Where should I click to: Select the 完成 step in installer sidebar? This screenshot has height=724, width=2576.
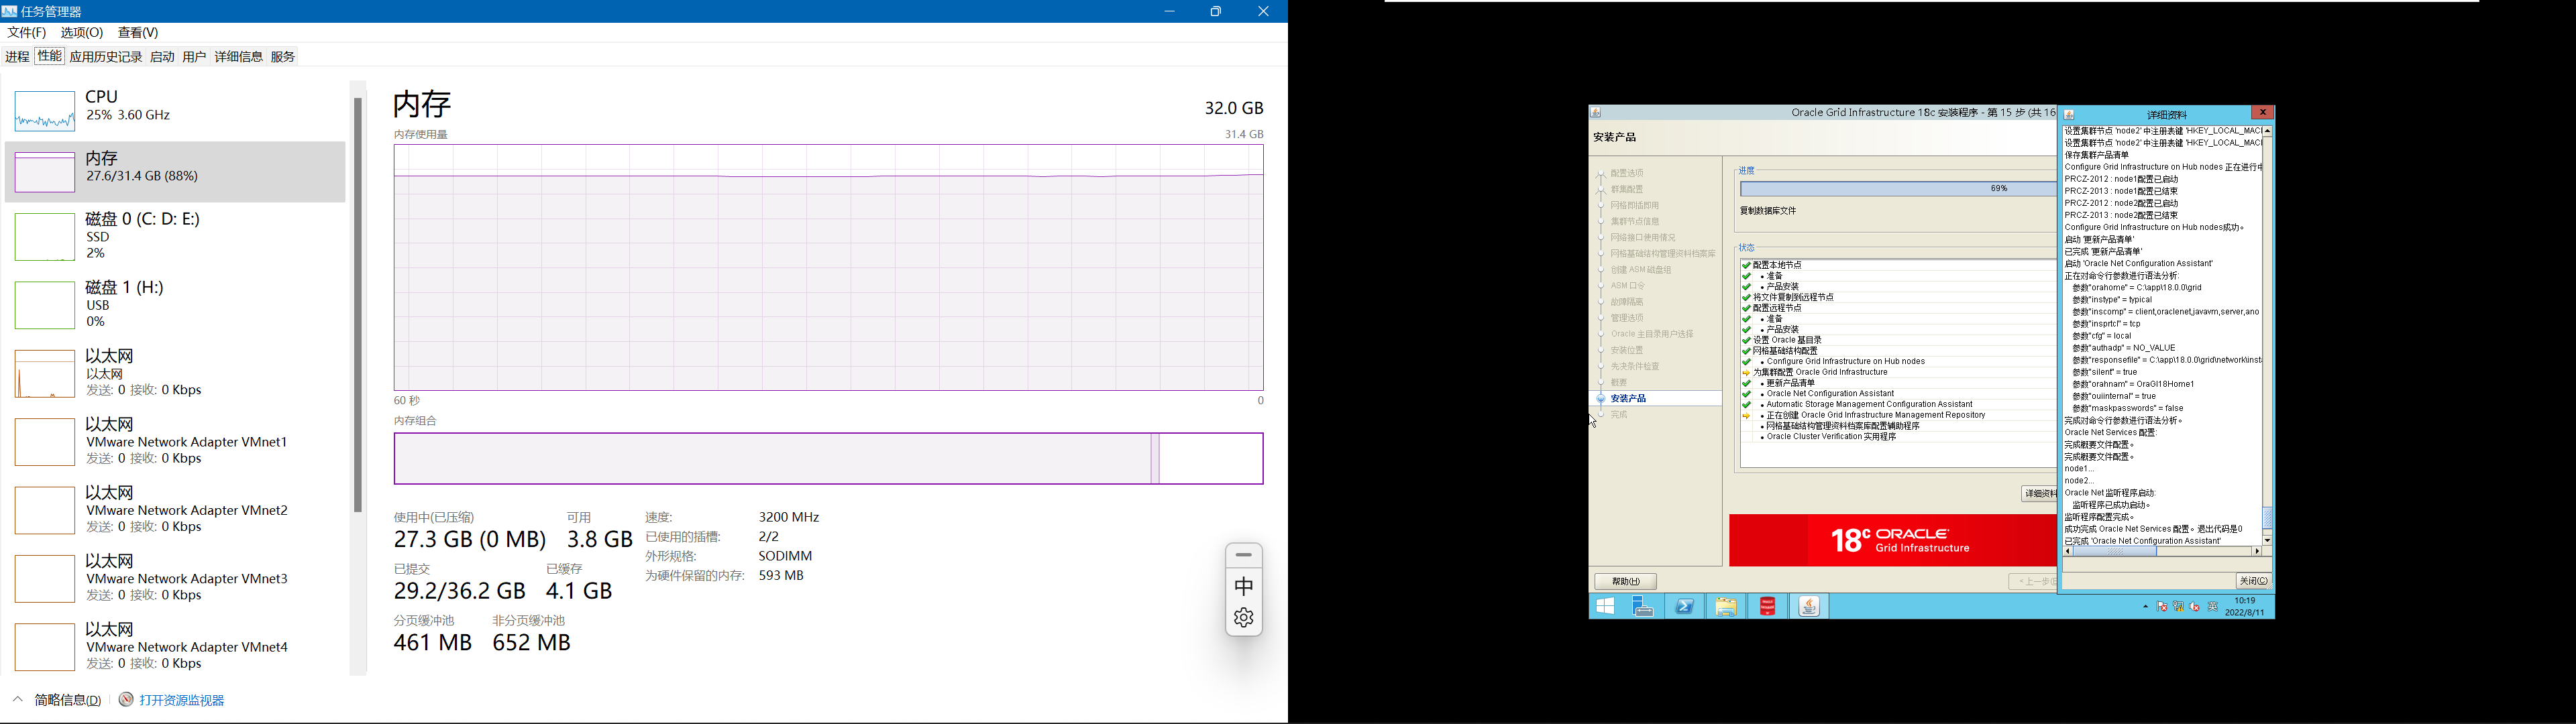(x=1619, y=415)
